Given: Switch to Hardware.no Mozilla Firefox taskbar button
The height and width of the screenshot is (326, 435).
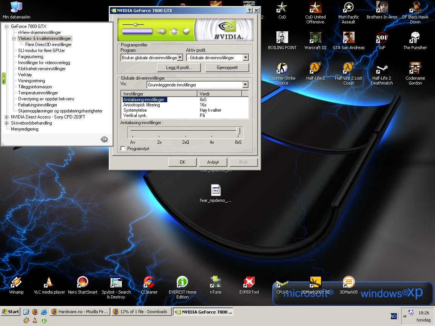Looking at the screenshot, I should [80, 312].
